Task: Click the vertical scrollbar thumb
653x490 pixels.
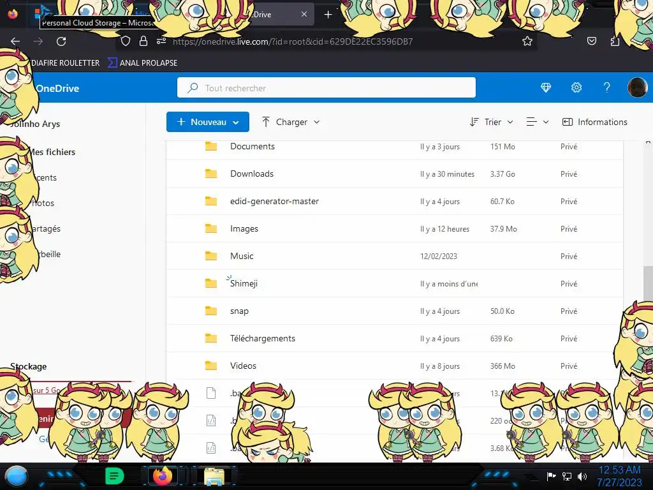Action: [648, 283]
